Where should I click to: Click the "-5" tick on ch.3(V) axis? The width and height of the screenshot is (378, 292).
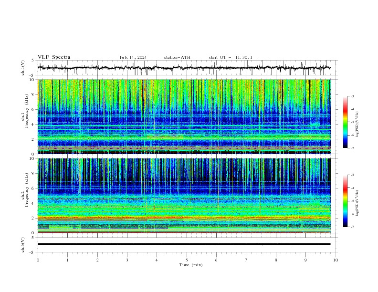click(32, 252)
